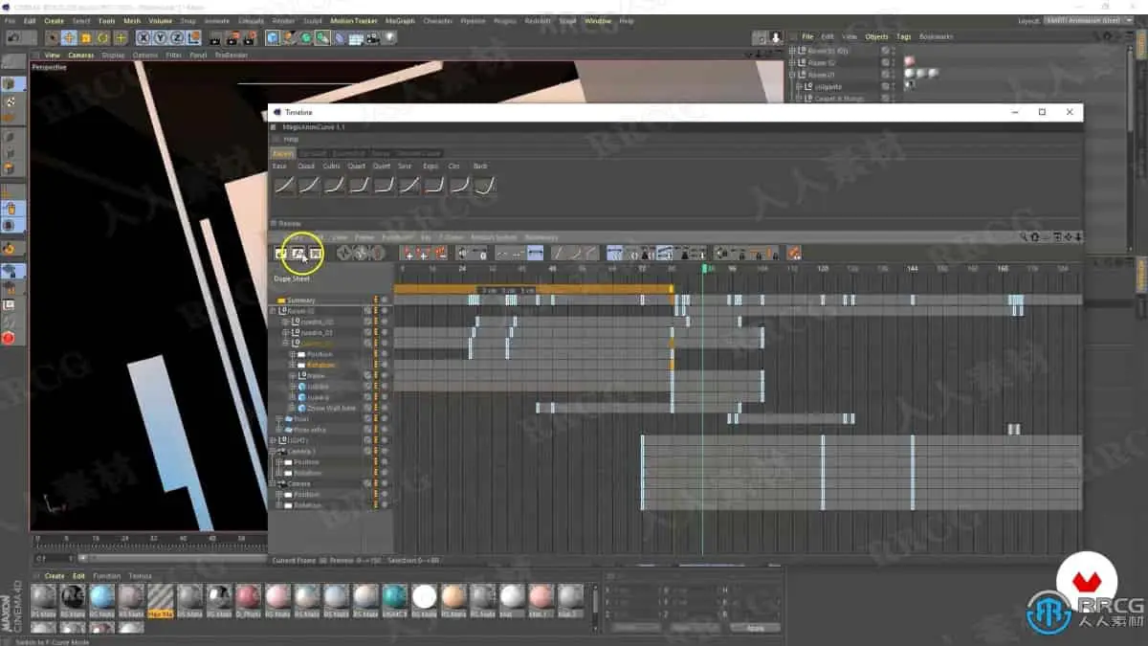
Task: Click the Light object icon in toolbar
Action: coord(390,38)
